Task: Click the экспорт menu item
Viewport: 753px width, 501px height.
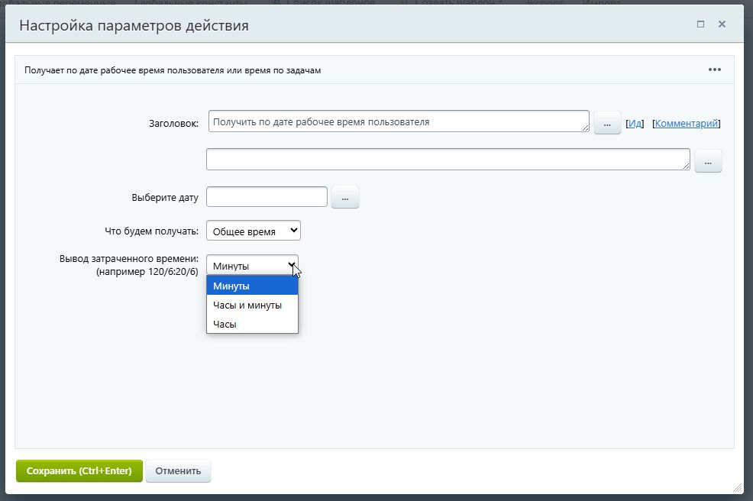Action: click(x=546, y=2)
